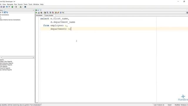Select the Data Modeler Reports node
This screenshot has width=188, height=106.
click(6, 65)
